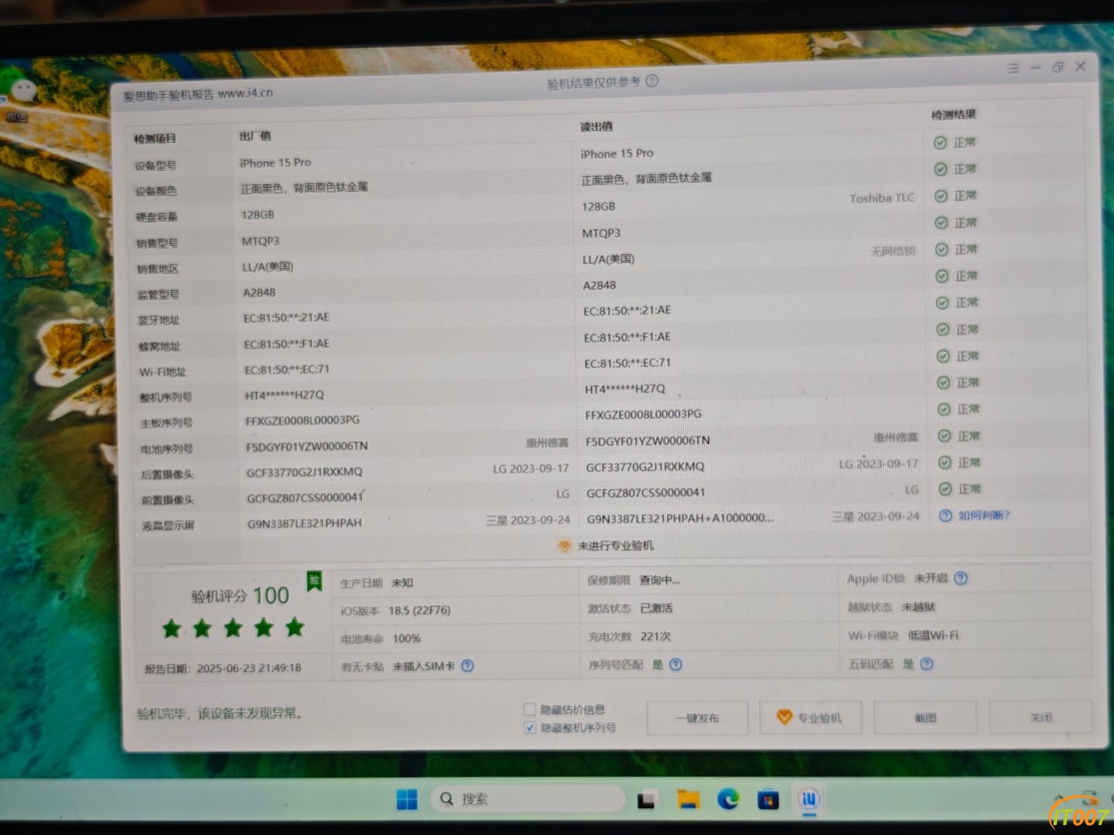
Task: Launch Microsoft Edge from the taskbar
Action: pos(728,799)
